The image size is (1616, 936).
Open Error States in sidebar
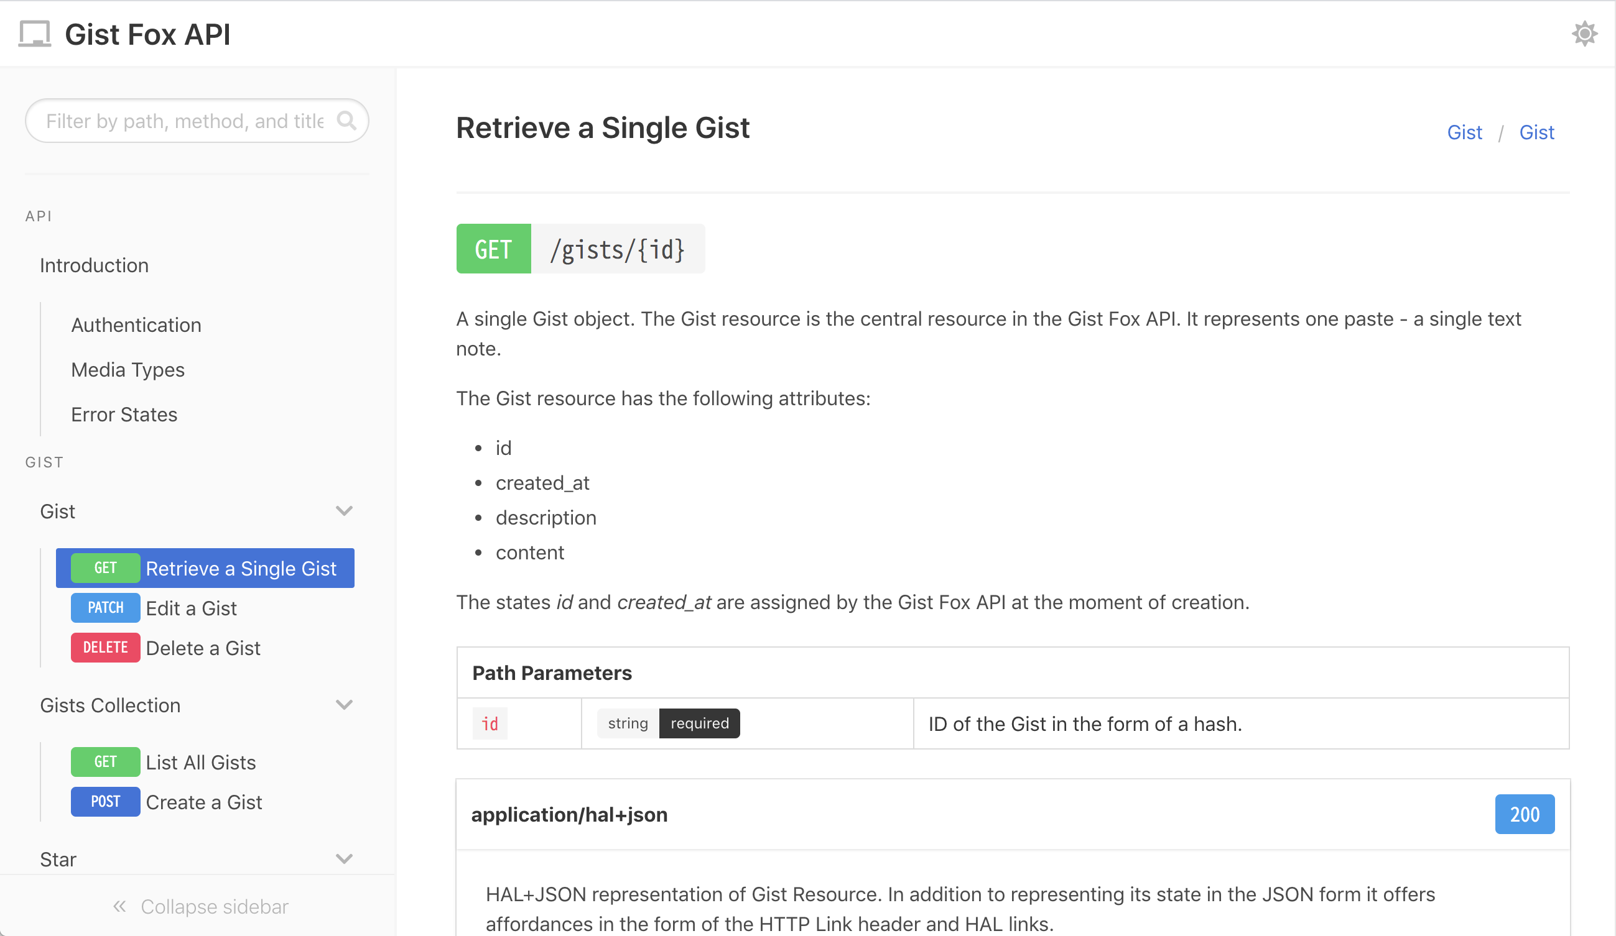point(124,415)
